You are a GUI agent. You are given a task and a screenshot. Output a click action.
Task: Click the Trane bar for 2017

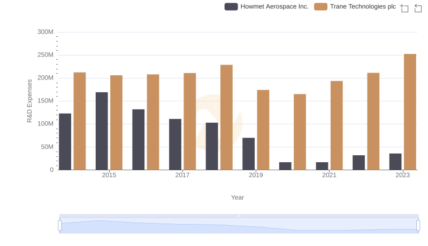(x=190, y=121)
